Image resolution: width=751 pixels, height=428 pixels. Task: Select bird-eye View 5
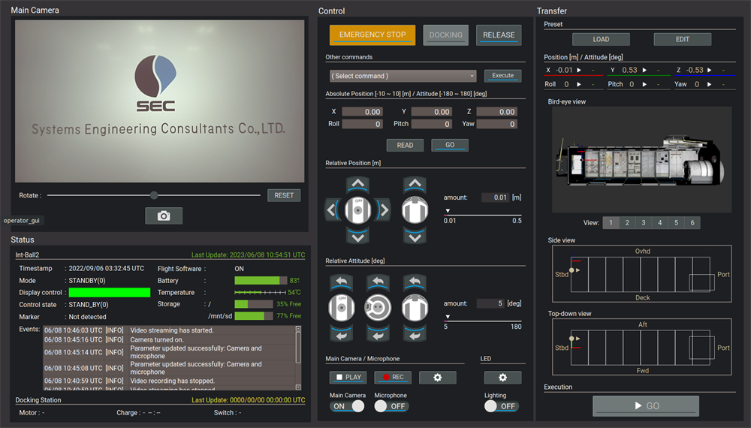(x=676, y=222)
